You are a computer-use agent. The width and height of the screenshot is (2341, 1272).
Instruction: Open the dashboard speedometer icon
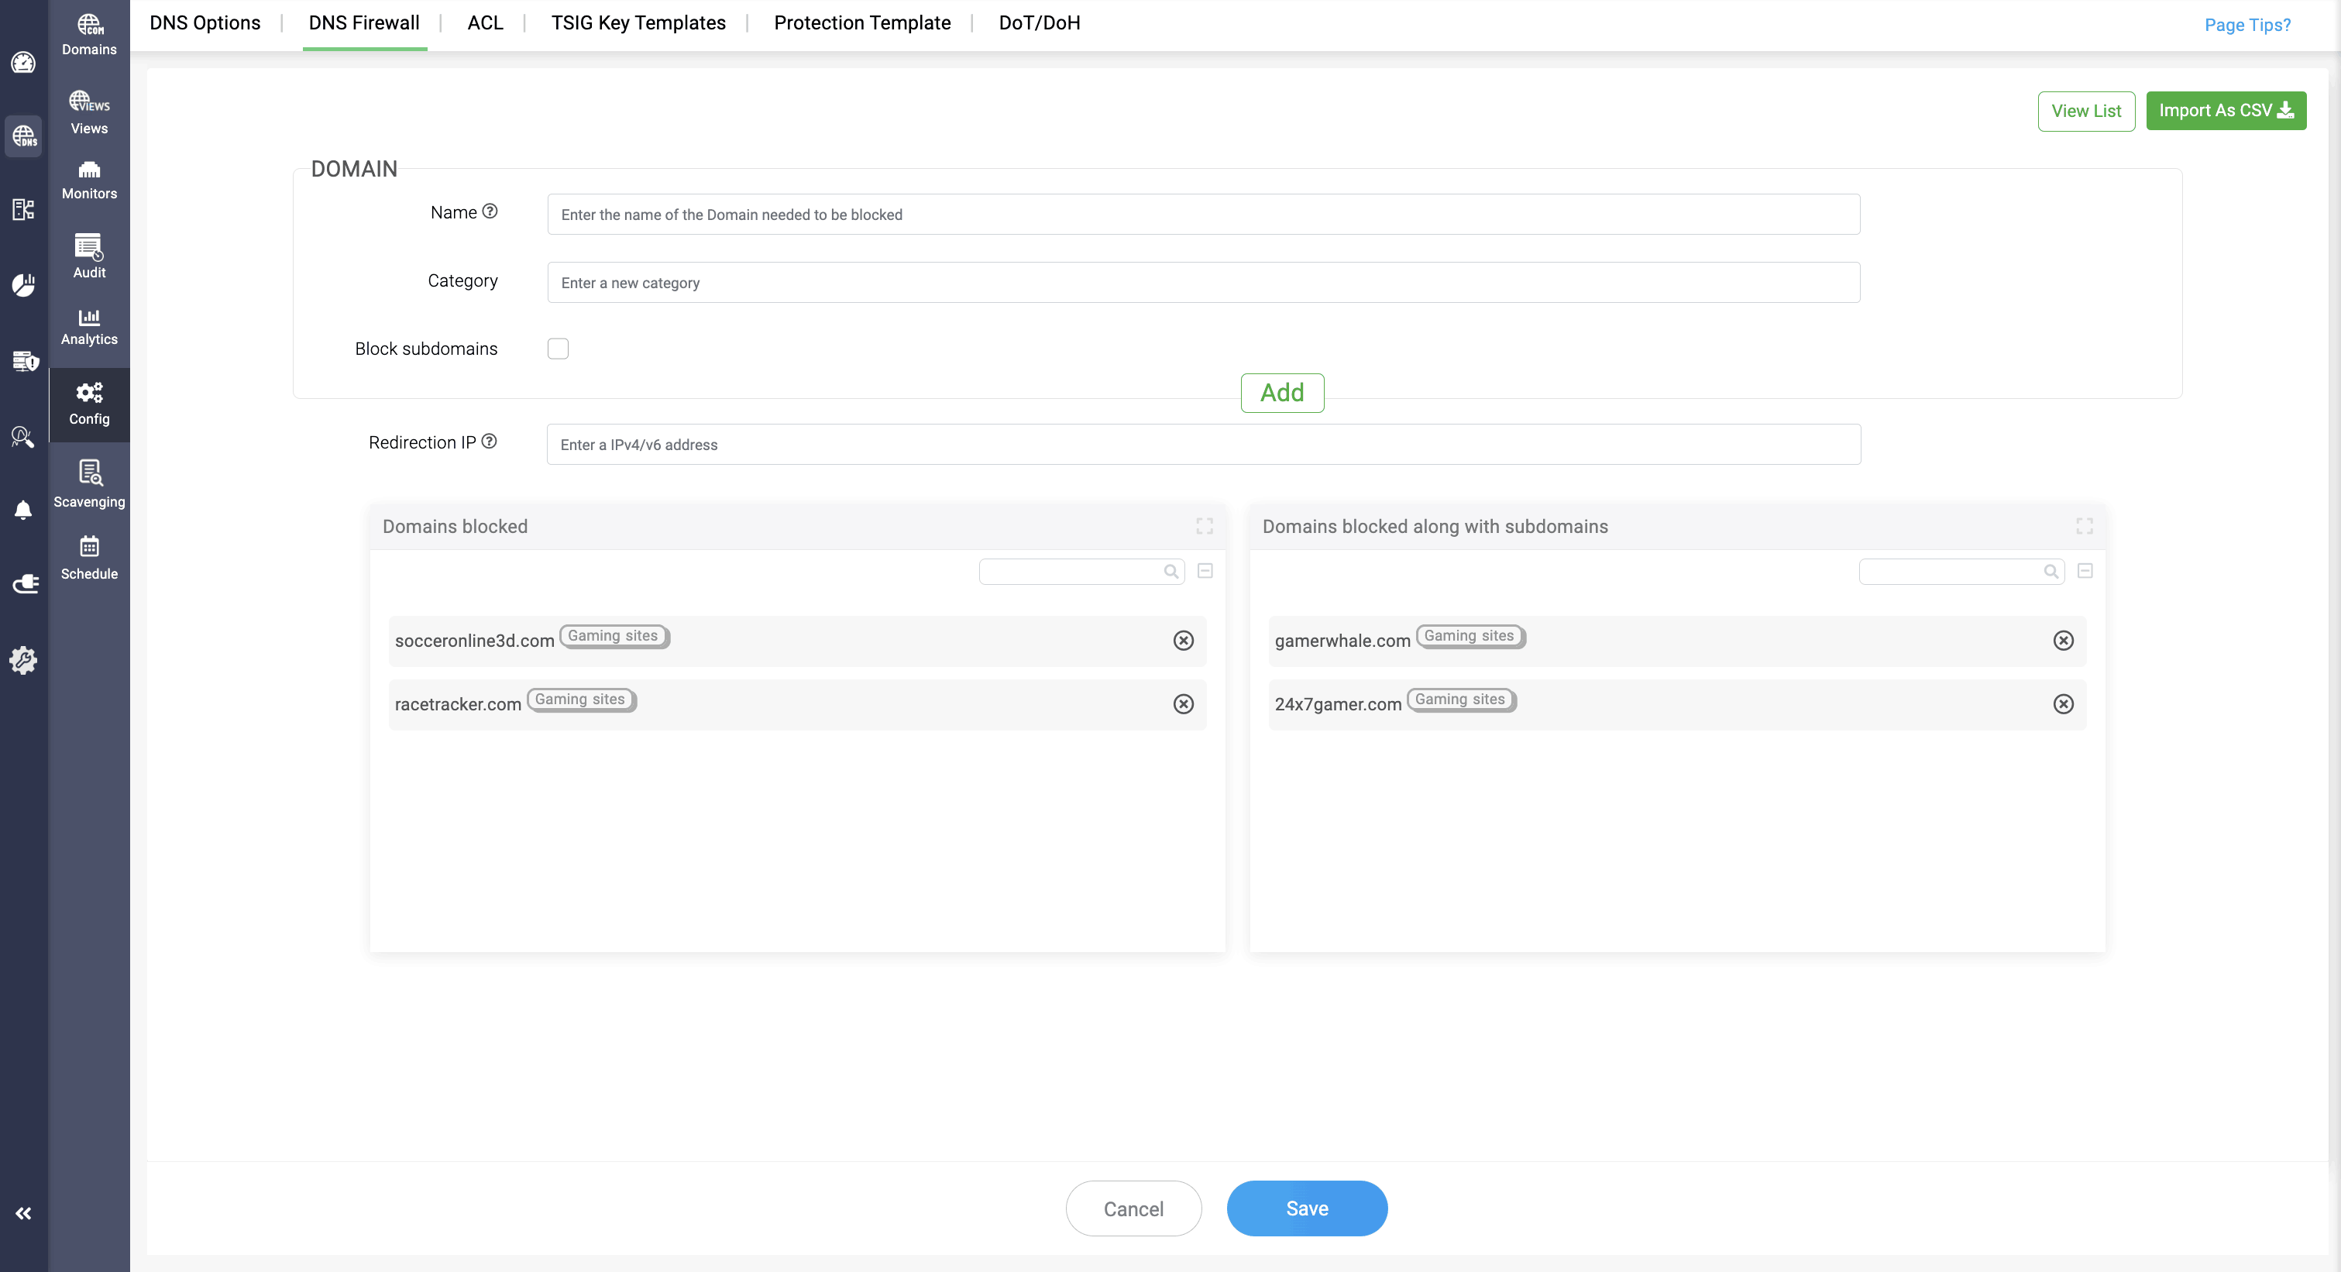click(24, 63)
